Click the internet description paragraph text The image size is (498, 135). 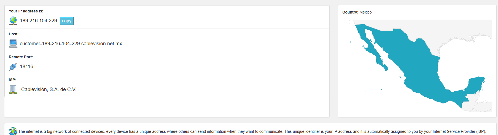pyautogui.click(x=252, y=131)
